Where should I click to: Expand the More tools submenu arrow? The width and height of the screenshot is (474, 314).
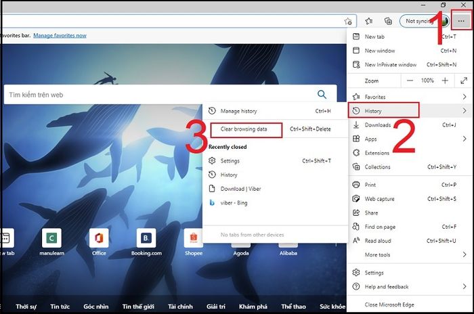pyautogui.click(x=465, y=254)
